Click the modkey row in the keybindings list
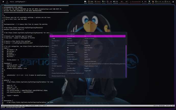The width and height of the screenshot is (176, 110). click(87, 39)
